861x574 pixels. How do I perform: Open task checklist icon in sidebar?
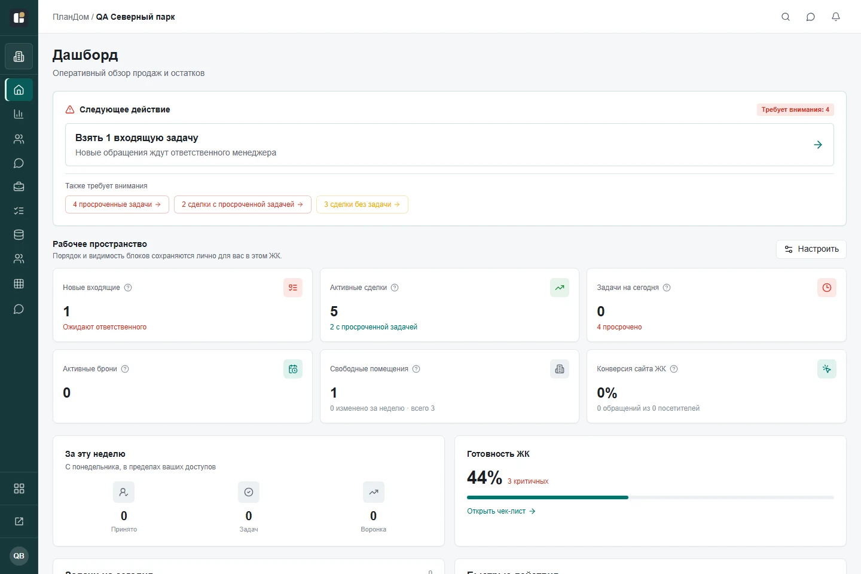point(19,210)
